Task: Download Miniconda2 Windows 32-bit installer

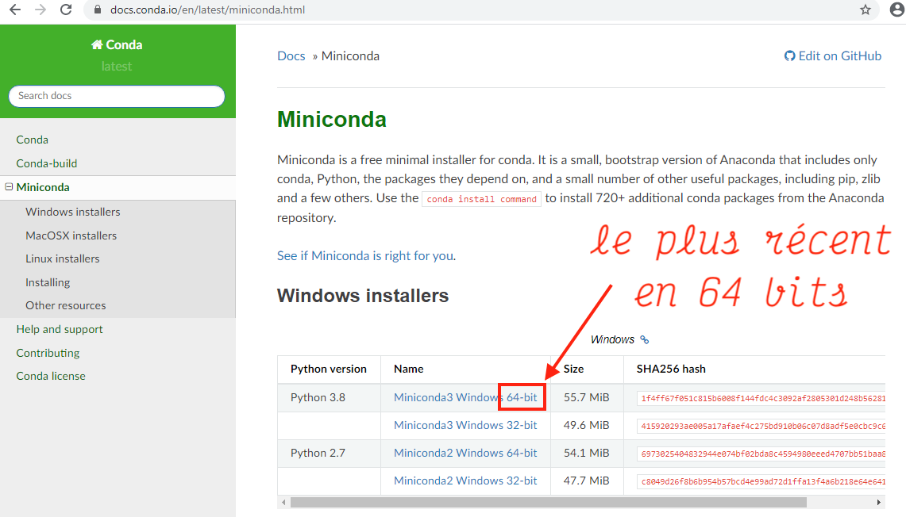Action: (465, 481)
